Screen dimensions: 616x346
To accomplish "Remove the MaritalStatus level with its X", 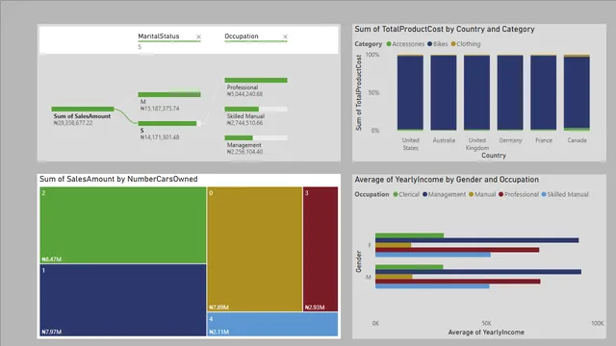I will coord(199,37).
